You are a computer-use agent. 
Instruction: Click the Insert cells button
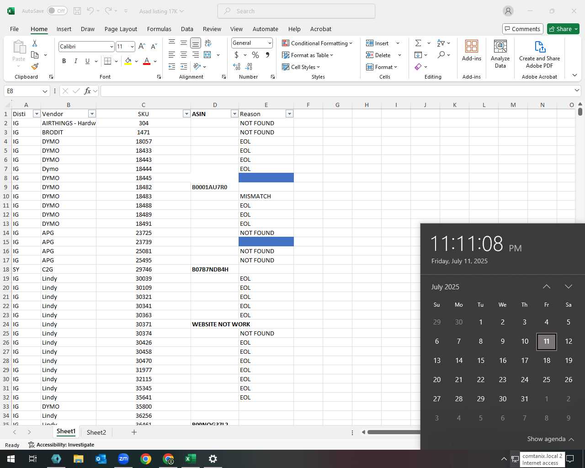pyautogui.click(x=378, y=43)
